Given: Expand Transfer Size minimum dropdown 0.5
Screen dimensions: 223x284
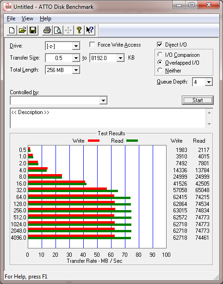Looking at the screenshot, I should (76, 58).
